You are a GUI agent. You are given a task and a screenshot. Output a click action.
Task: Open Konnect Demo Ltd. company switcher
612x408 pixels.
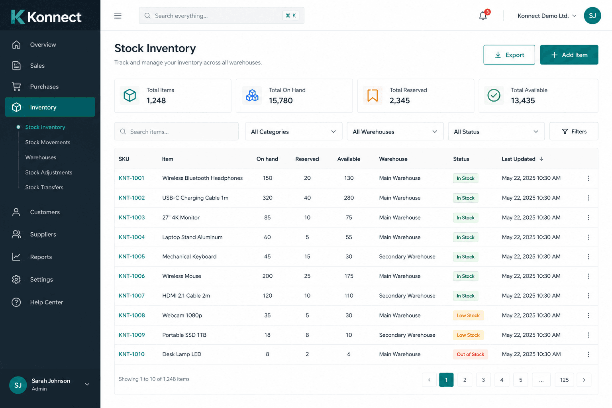pos(547,16)
